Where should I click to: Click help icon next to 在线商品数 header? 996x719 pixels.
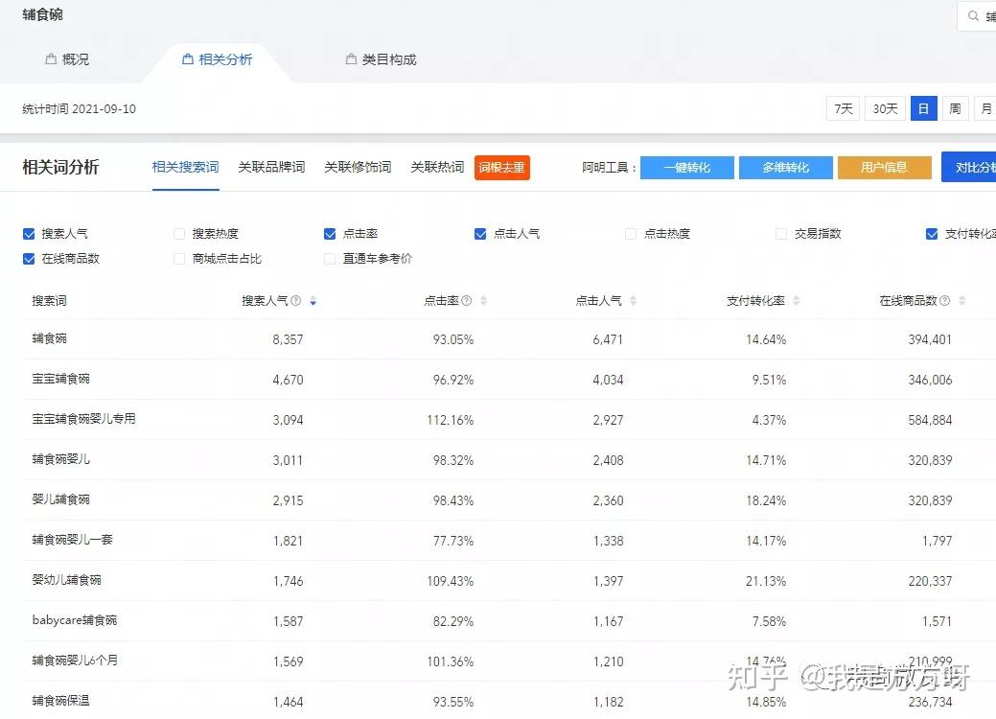coord(944,300)
